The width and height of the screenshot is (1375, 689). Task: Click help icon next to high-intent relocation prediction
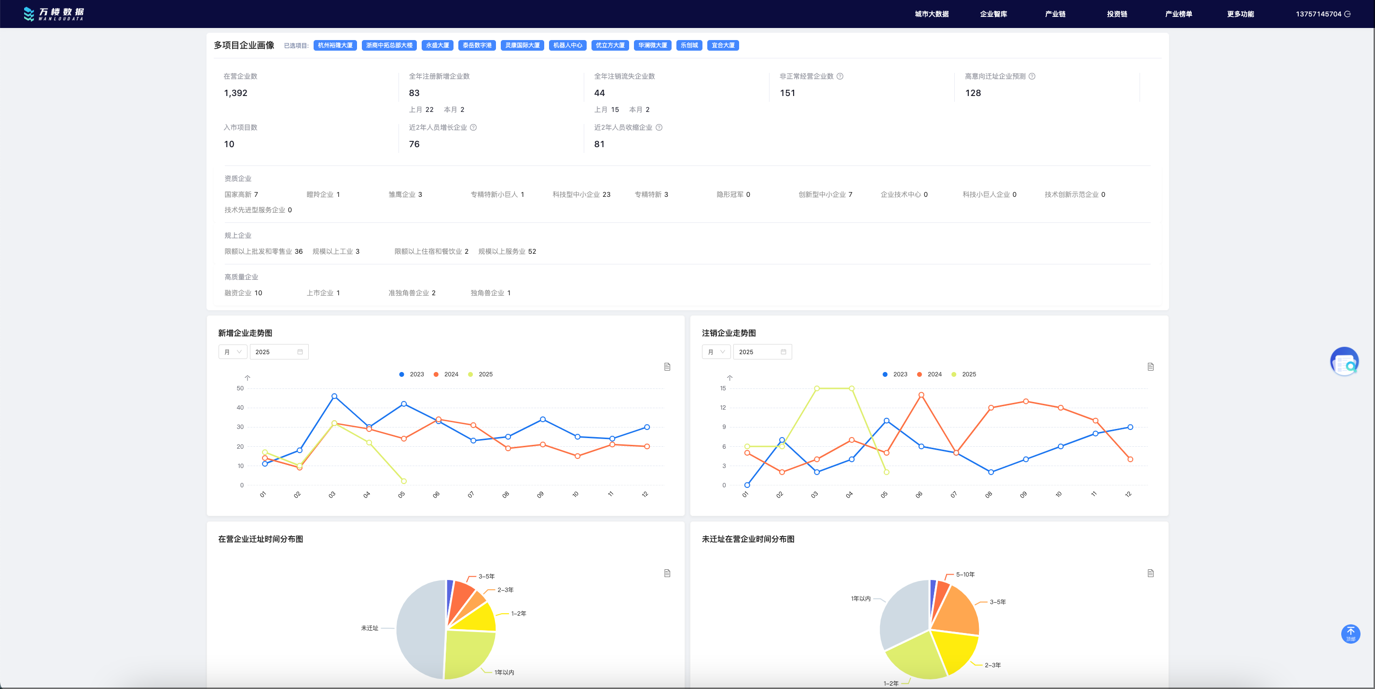coord(1032,76)
